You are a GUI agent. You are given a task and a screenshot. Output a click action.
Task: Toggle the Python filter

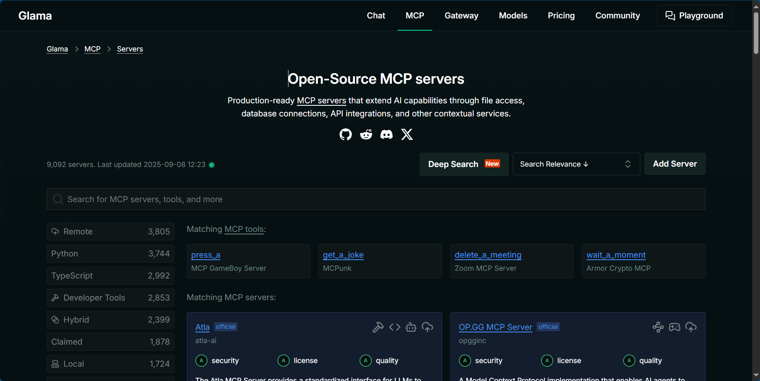(110, 254)
